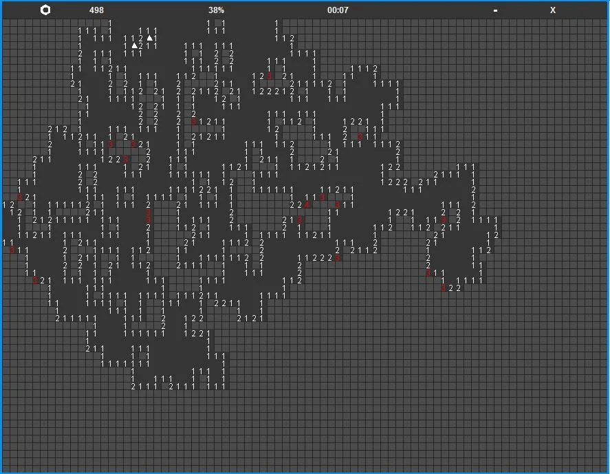Minimize the game with the dash button

[x=495, y=10]
